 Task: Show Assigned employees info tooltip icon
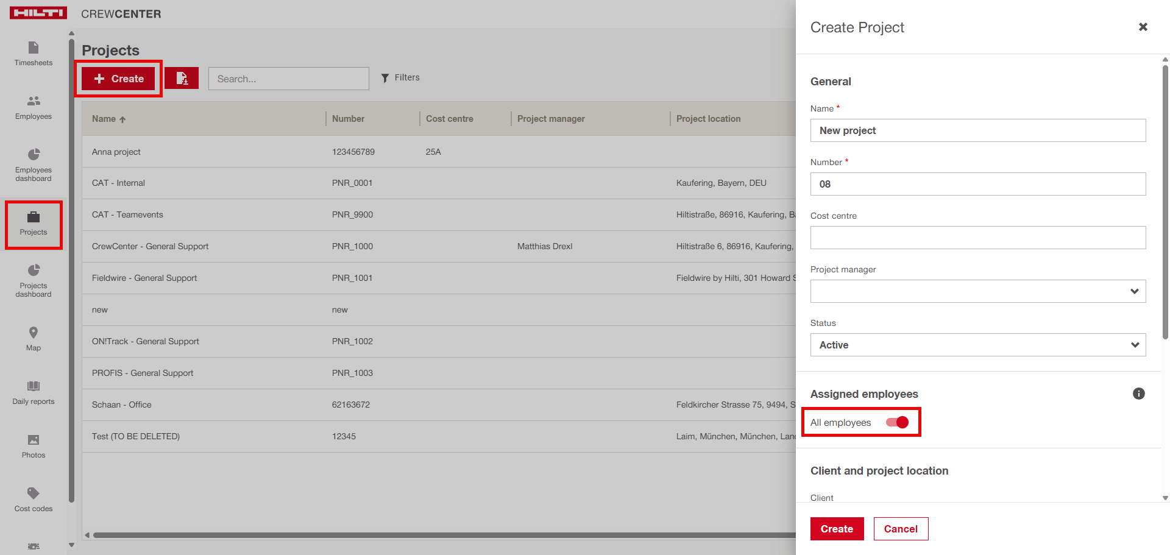[x=1138, y=394]
